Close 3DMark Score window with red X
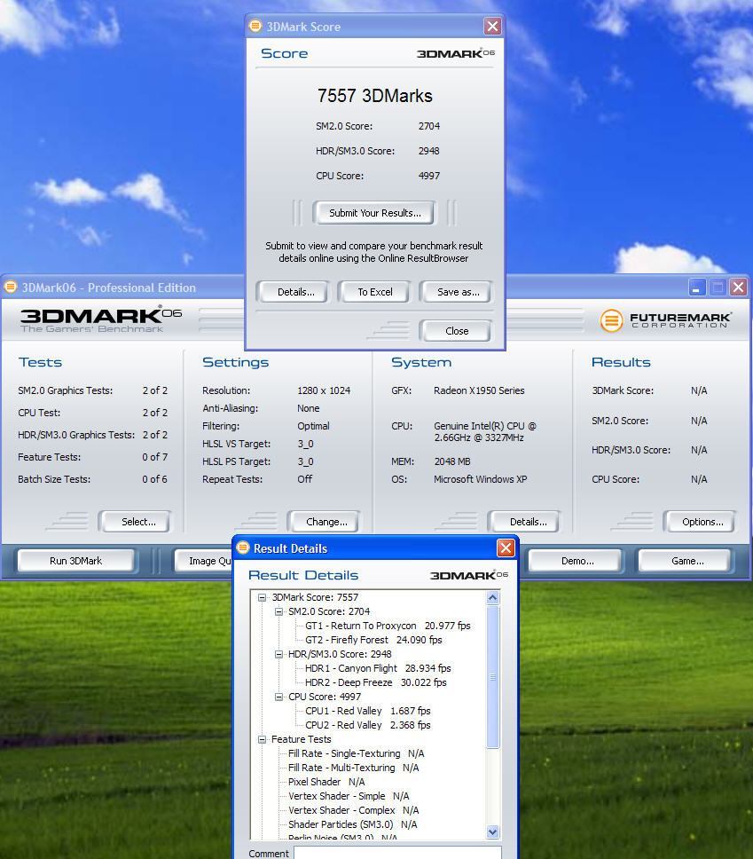The width and height of the screenshot is (753, 859). pos(492,26)
